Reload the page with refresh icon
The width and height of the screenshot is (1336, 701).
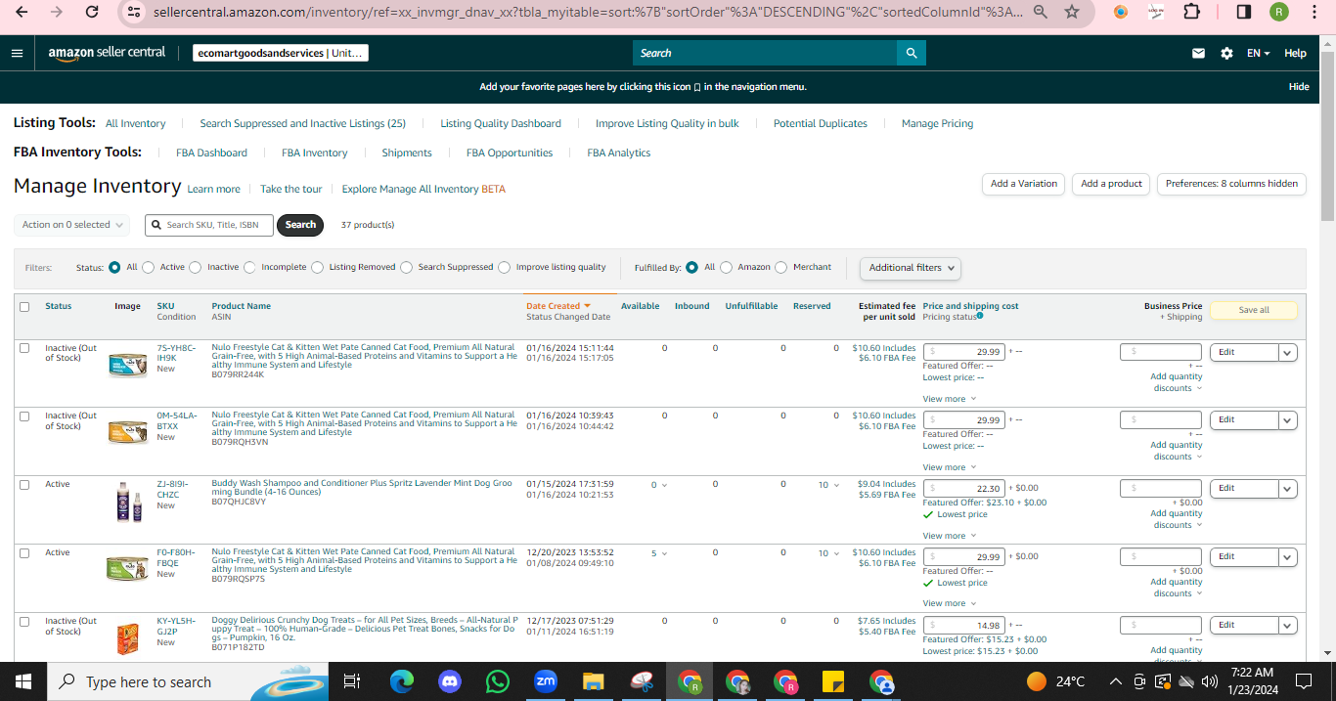click(92, 12)
